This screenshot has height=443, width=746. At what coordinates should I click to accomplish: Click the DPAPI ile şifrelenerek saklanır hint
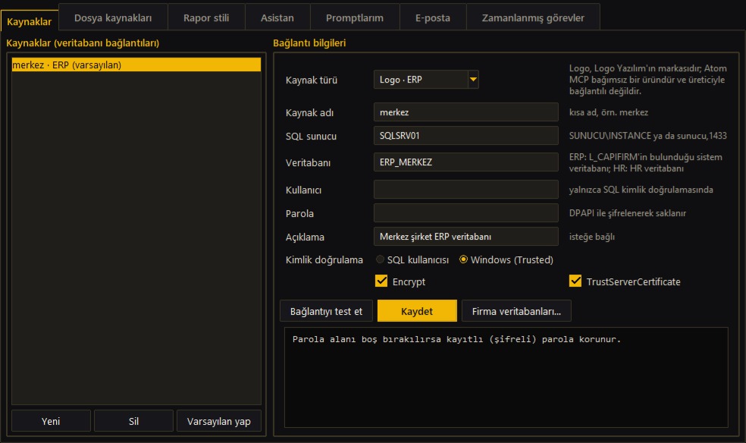[628, 213]
